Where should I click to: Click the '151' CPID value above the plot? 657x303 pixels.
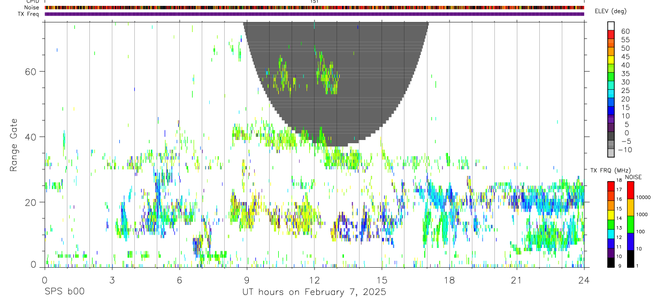(x=315, y=2)
